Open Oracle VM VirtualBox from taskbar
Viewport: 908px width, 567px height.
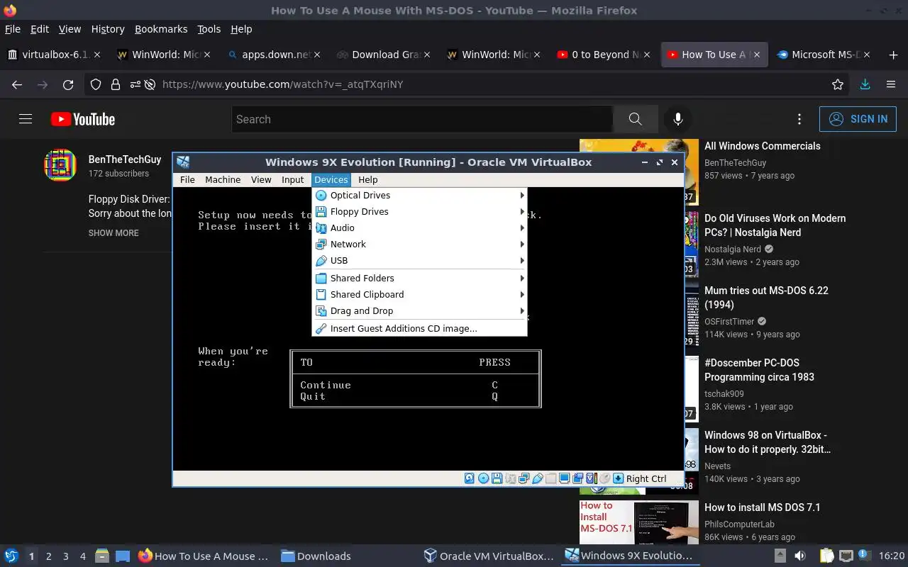pos(489,556)
